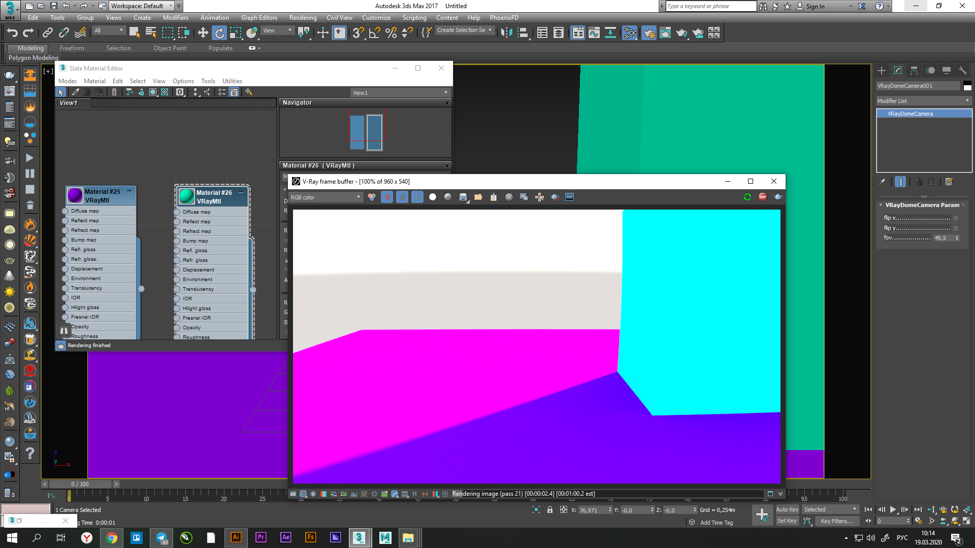Screen dimensions: 975x548
Task: Click the camera color swatch by name field
Action: [967, 86]
